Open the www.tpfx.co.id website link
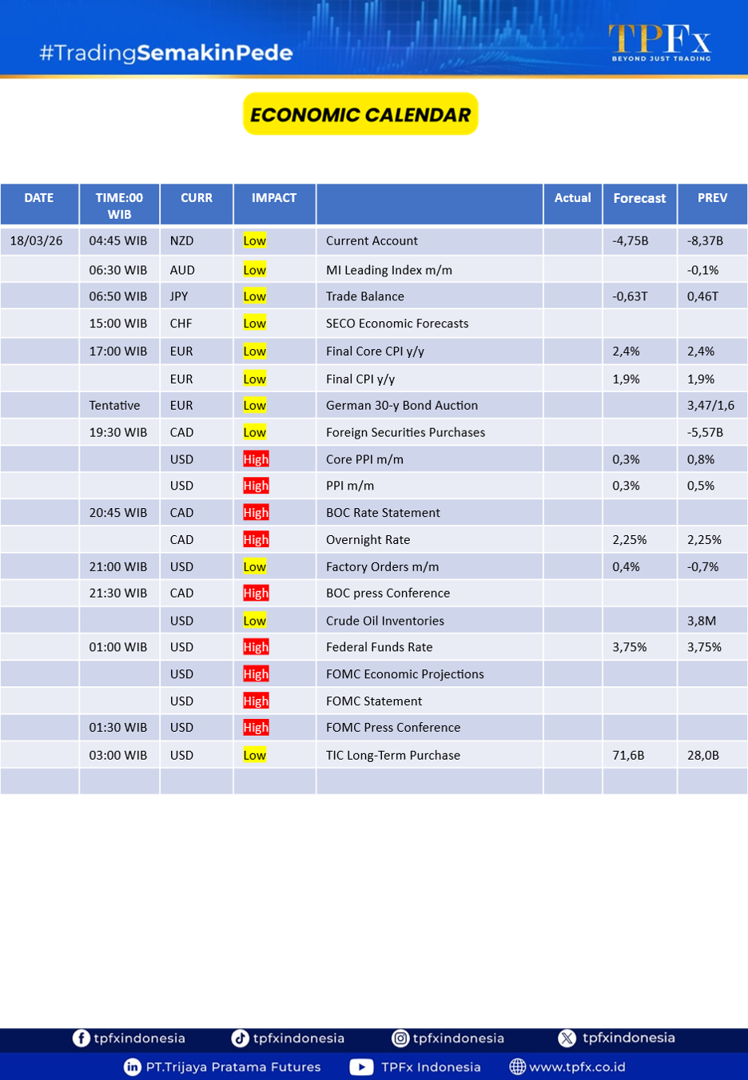 [577, 1066]
